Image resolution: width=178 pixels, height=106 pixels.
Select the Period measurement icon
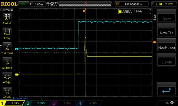point(7,17)
